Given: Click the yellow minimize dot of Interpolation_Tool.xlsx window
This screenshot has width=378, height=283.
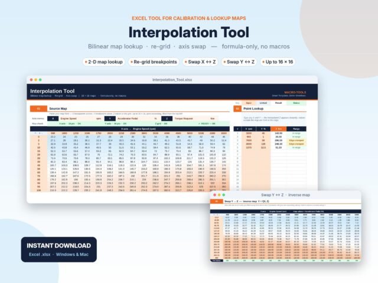Looking at the screenshot, I should 35,80.
